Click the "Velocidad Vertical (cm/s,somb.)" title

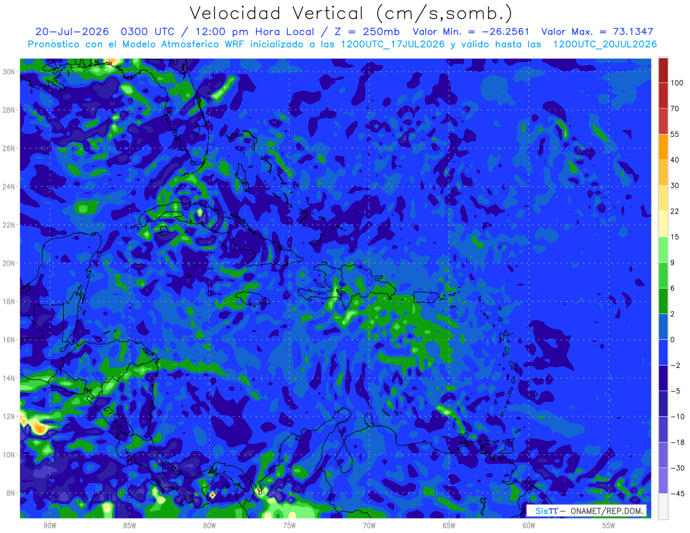(351, 13)
